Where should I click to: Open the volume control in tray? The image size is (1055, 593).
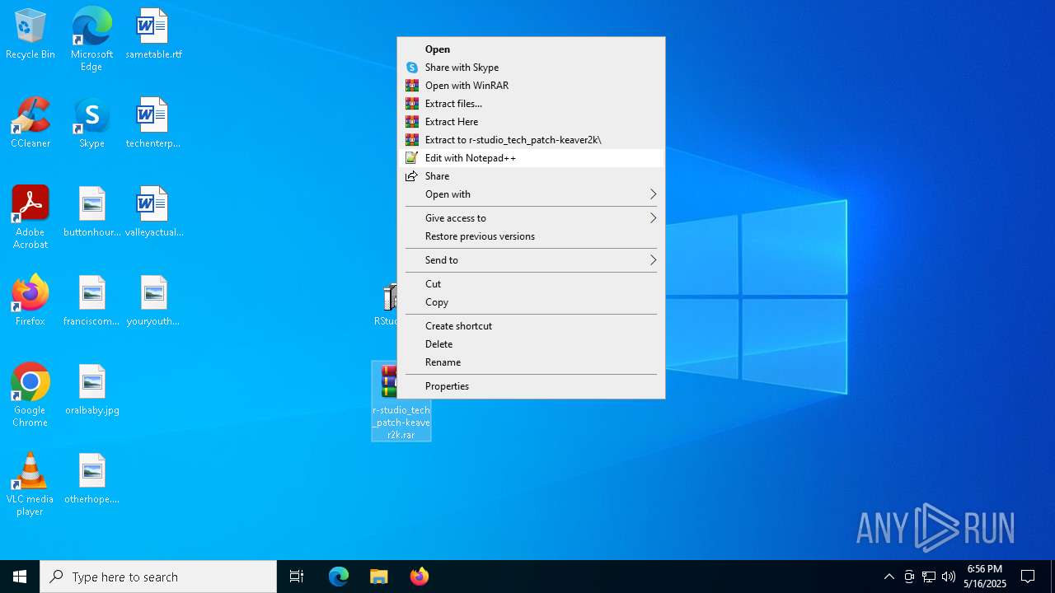pyautogui.click(x=949, y=577)
